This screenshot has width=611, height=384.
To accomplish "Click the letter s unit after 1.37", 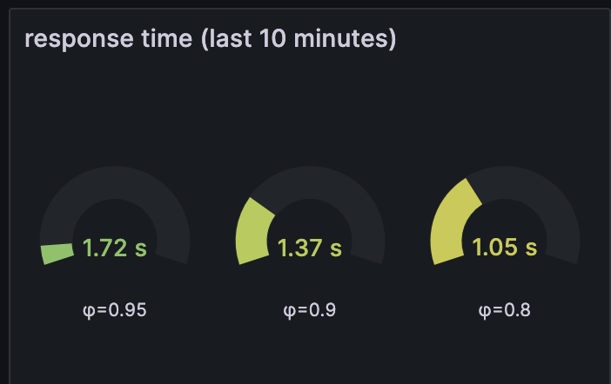I will [x=336, y=249].
